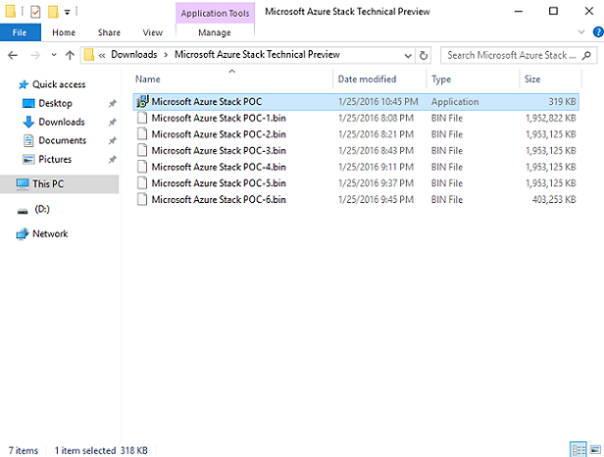Click the file icon of POC-6.bin
The height and width of the screenshot is (457, 604).
click(x=142, y=199)
